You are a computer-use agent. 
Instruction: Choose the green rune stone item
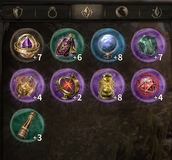pyautogui.click(x=148, y=45)
